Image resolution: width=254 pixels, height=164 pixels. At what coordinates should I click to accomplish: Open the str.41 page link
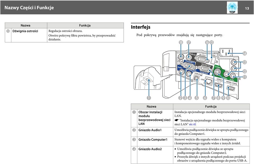193,124
